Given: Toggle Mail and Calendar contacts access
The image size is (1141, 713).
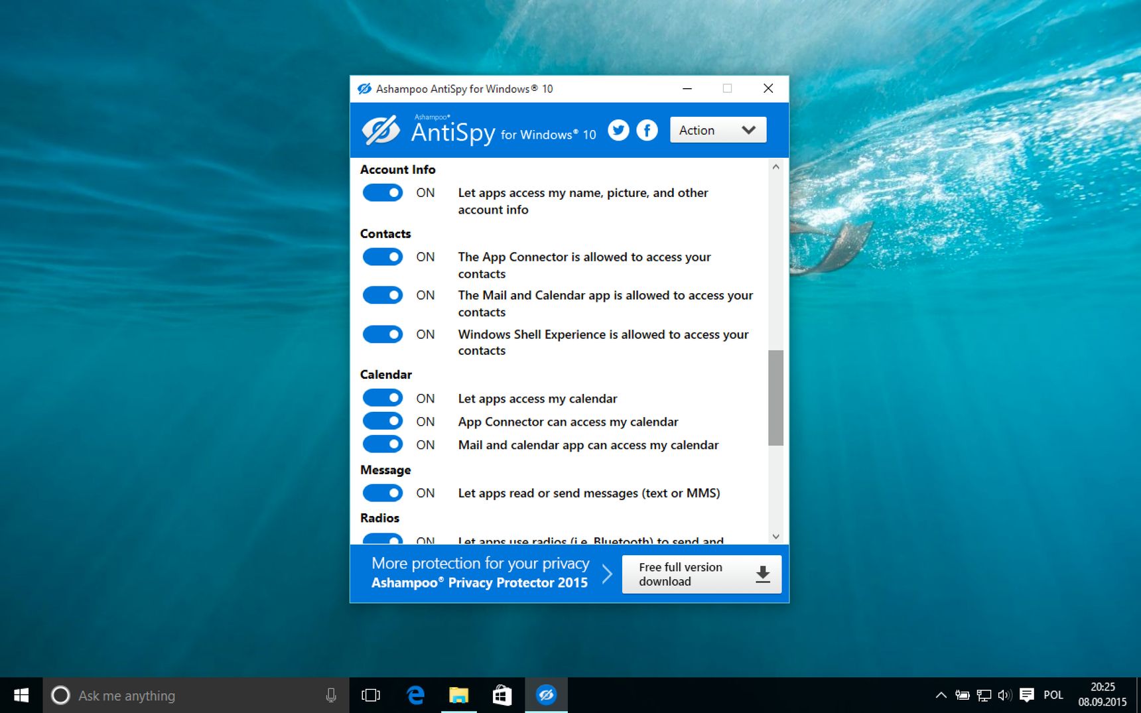Looking at the screenshot, I should (x=383, y=295).
